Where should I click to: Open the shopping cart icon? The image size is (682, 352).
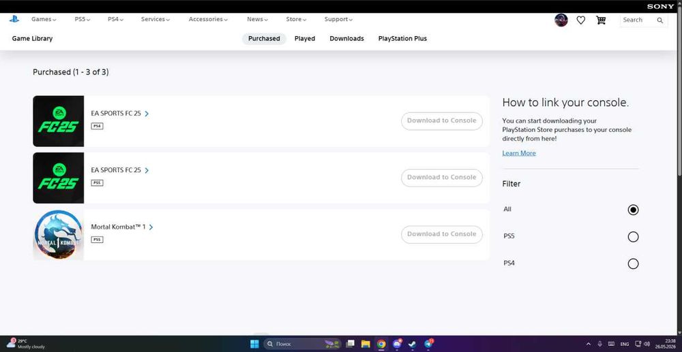point(601,20)
